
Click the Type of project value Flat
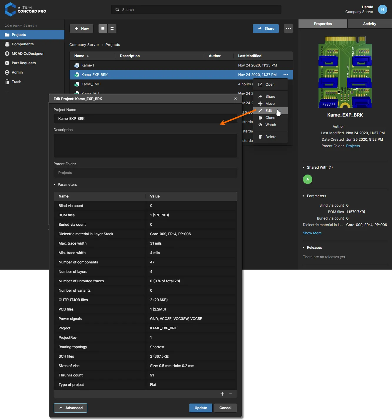(x=153, y=385)
